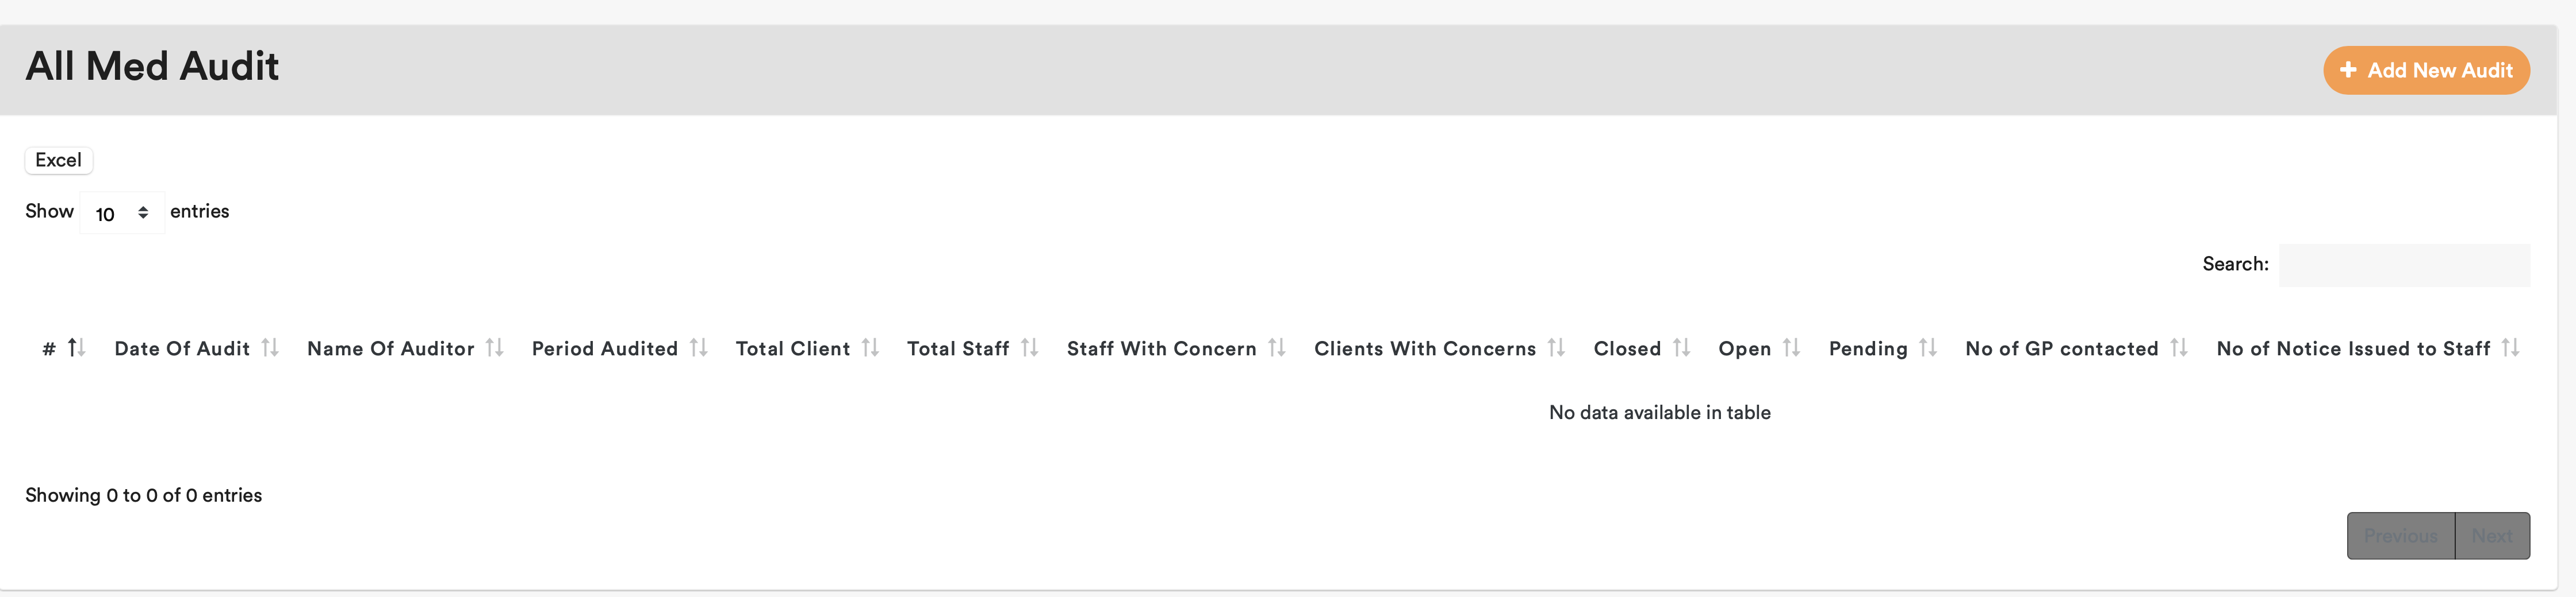Screen dimensions: 2576x597
Task: Focus the Search input field
Action: point(2404,266)
